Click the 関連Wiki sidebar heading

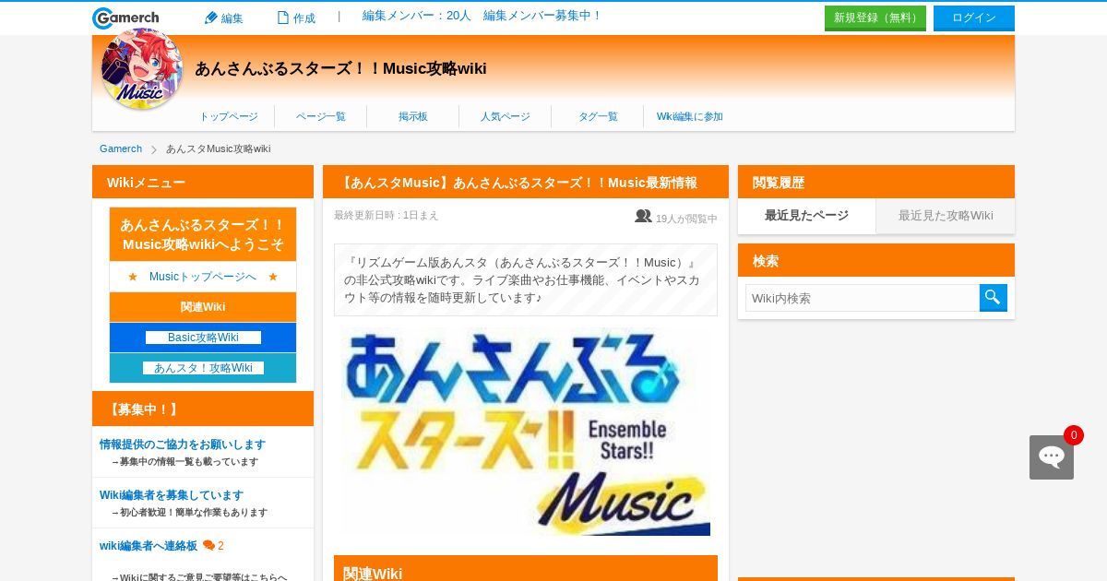pyautogui.click(x=203, y=307)
